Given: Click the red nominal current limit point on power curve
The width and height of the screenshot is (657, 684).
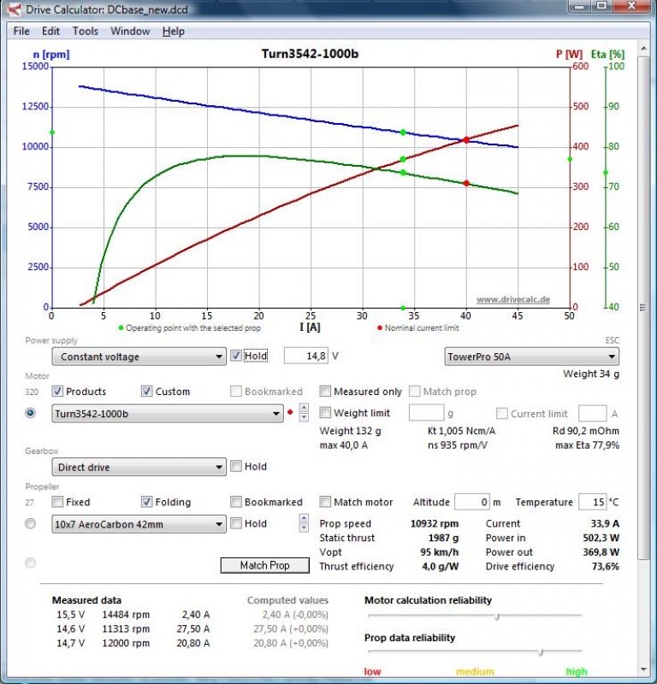Looking at the screenshot, I should [466, 139].
